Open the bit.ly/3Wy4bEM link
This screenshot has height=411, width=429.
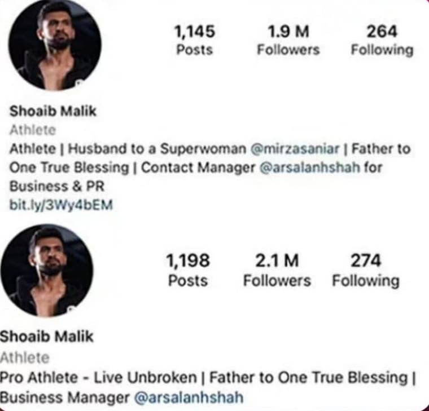point(61,205)
